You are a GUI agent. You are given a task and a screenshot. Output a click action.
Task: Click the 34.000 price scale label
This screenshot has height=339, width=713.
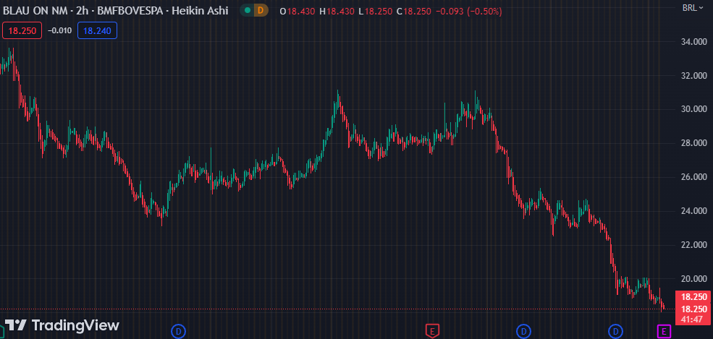694,42
